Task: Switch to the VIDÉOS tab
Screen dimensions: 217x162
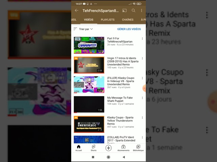Action: click(x=88, y=20)
